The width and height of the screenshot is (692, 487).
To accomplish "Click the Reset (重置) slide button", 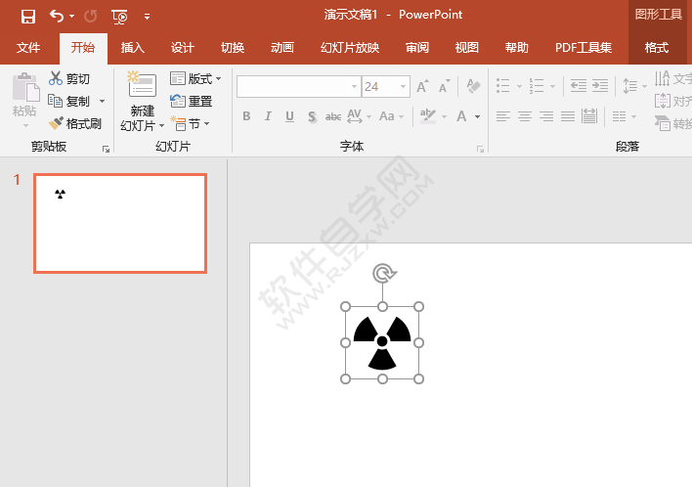I will coord(192,101).
